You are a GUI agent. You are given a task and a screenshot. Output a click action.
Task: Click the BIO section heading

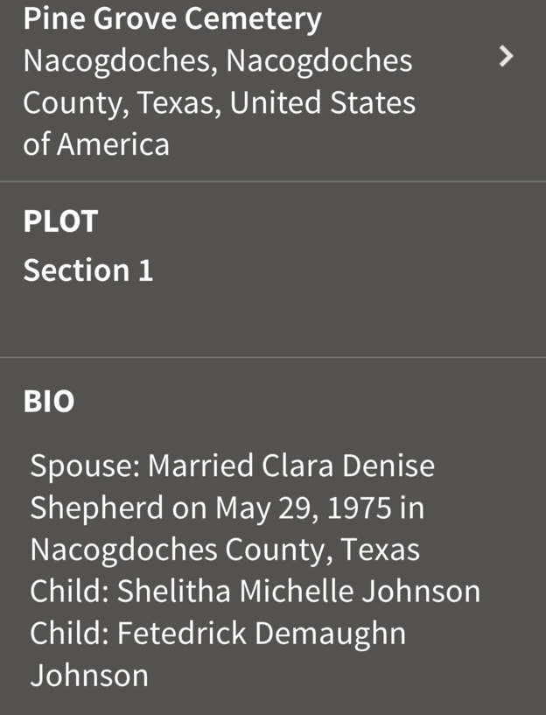[x=49, y=402]
